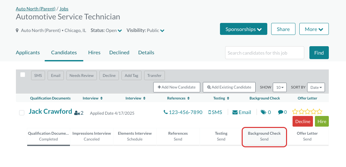Click Background Check column header
The height and width of the screenshot is (167, 346).
pos(265,98)
